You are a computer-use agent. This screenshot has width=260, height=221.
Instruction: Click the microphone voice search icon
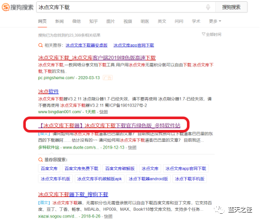click(x=208, y=7)
